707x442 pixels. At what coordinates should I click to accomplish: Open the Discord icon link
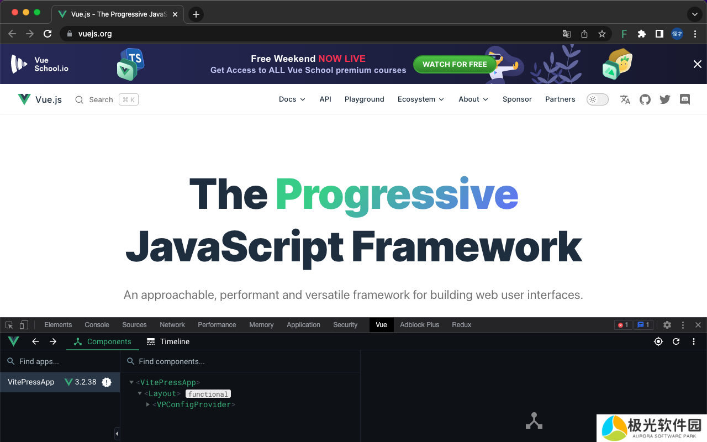(x=685, y=99)
